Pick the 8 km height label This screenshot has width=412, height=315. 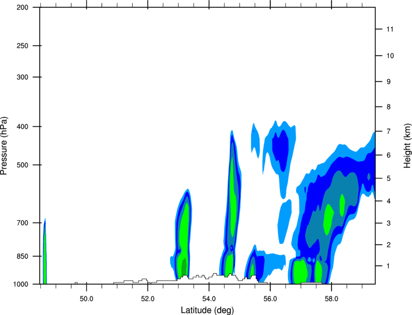coord(389,107)
